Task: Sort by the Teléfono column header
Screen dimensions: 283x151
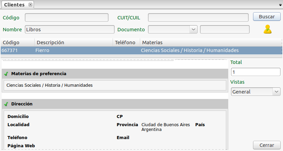Action: [126, 43]
